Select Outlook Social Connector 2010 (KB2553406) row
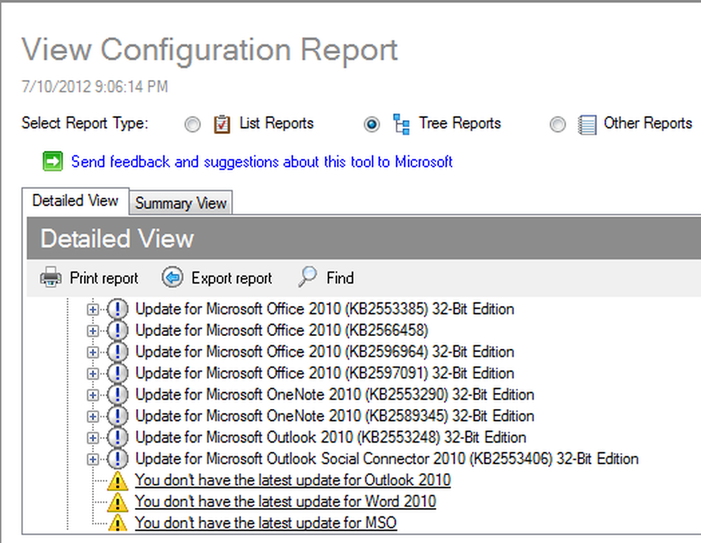Image resolution: width=701 pixels, height=543 pixels. 387,459
